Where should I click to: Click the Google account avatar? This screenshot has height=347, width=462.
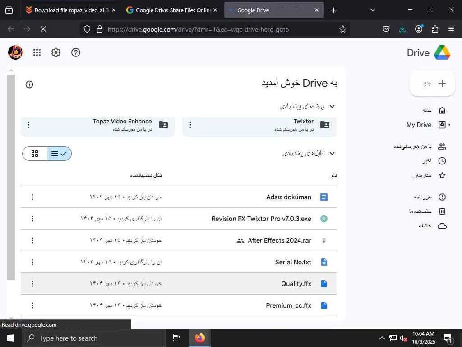pos(15,52)
